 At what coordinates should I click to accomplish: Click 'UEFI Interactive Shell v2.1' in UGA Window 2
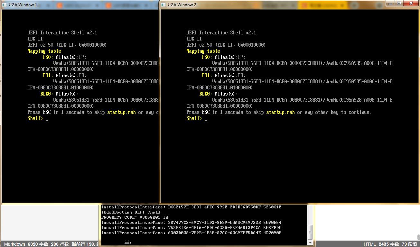point(221,33)
